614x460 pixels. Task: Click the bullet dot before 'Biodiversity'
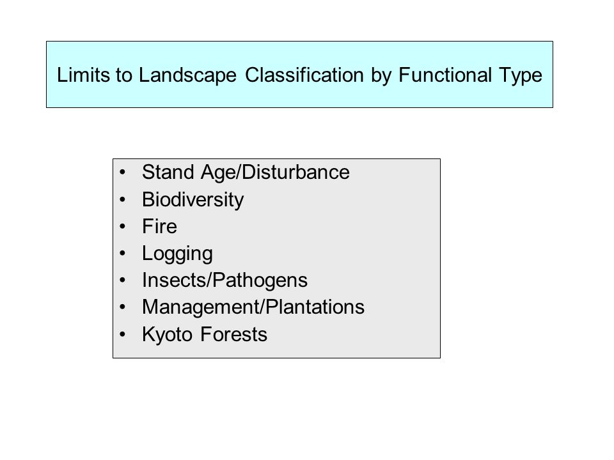pyautogui.click(x=123, y=199)
